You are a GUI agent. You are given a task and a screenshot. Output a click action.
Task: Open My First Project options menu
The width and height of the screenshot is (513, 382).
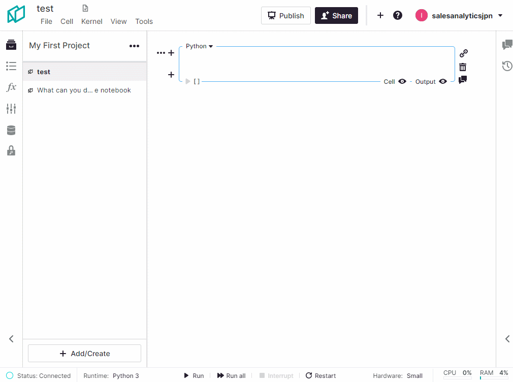point(134,46)
